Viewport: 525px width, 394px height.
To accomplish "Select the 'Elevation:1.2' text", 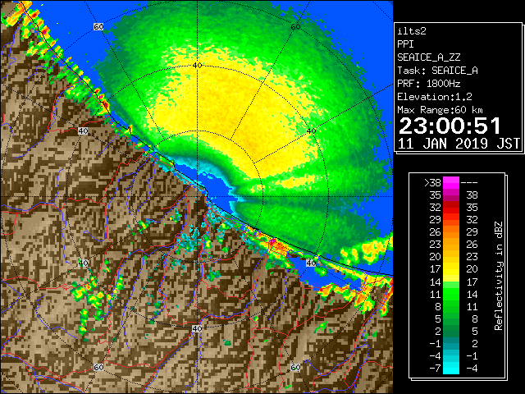I will pos(435,97).
